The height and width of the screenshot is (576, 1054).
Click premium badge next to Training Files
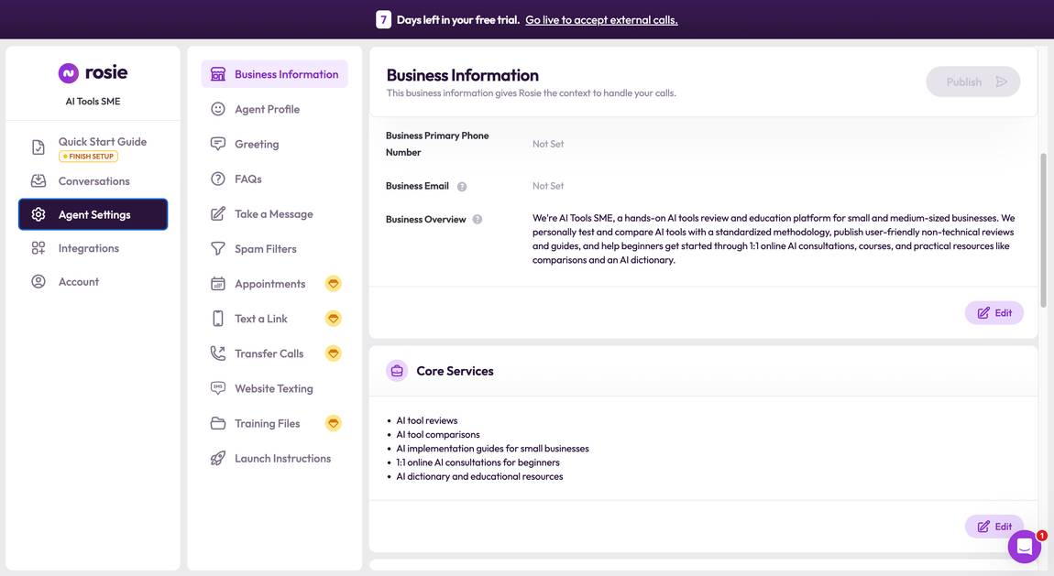pyautogui.click(x=334, y=423)
